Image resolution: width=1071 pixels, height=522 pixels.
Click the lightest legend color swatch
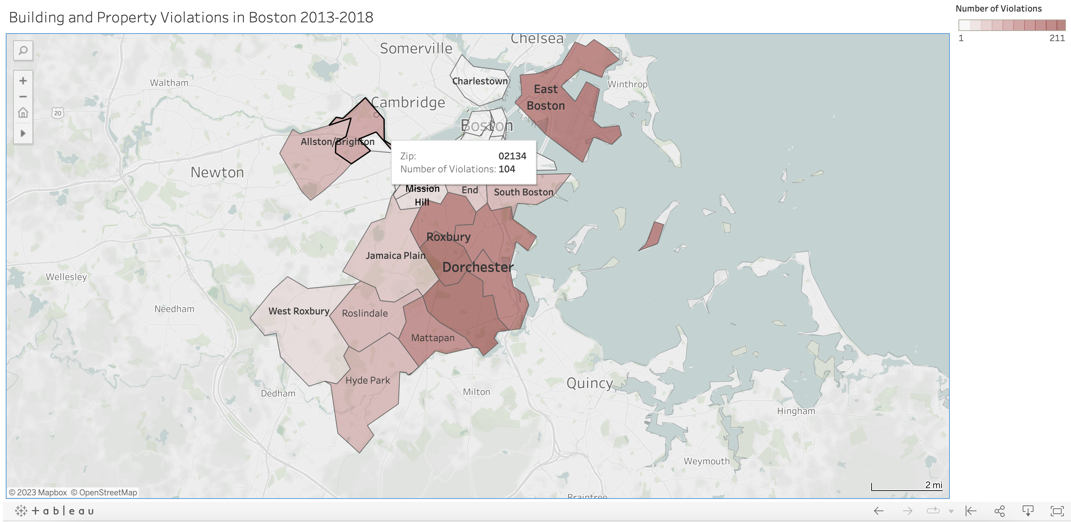964,25
